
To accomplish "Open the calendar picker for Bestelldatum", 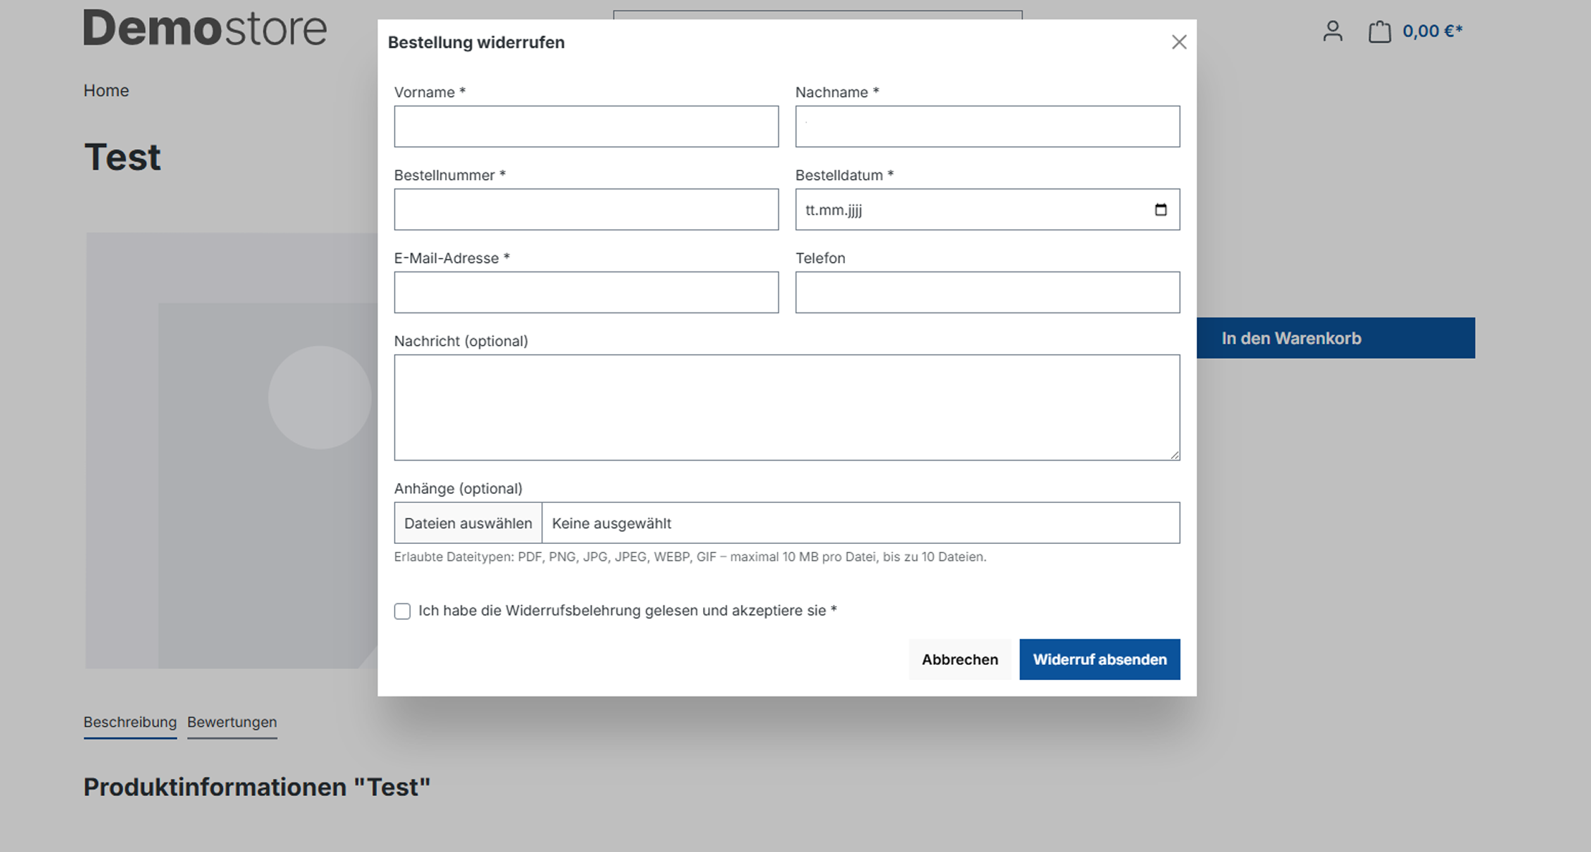I will (1160, 210).
